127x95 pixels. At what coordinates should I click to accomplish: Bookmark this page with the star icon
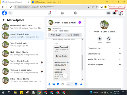point(97,7)
